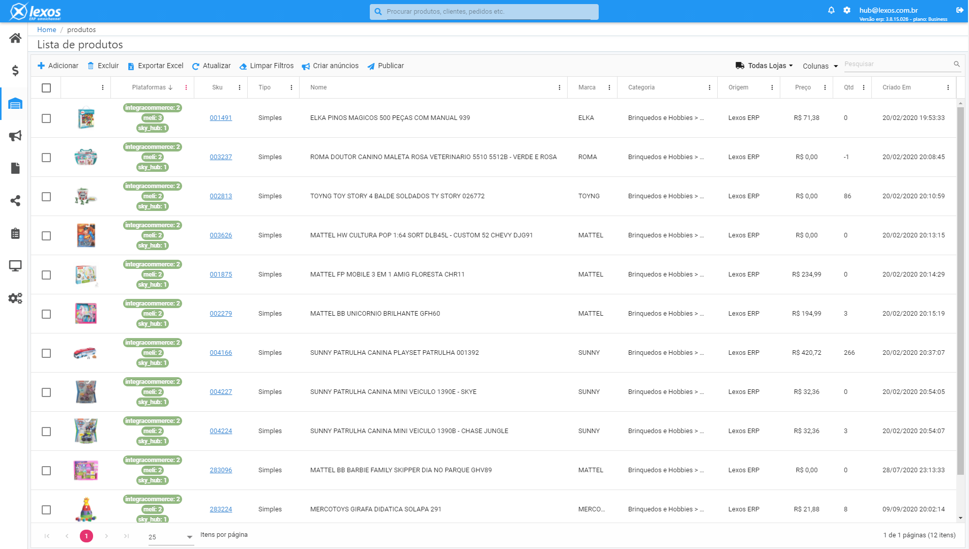The image size is (969, 549).
Task: Click the Adicionar button
Action: coord(58,66)
